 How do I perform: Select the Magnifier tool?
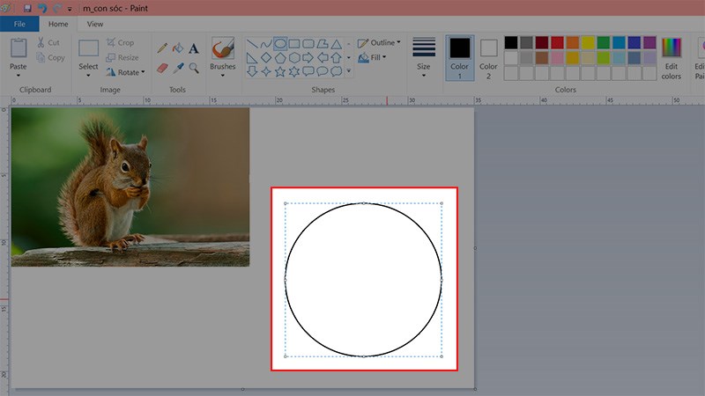click(193, 67)
